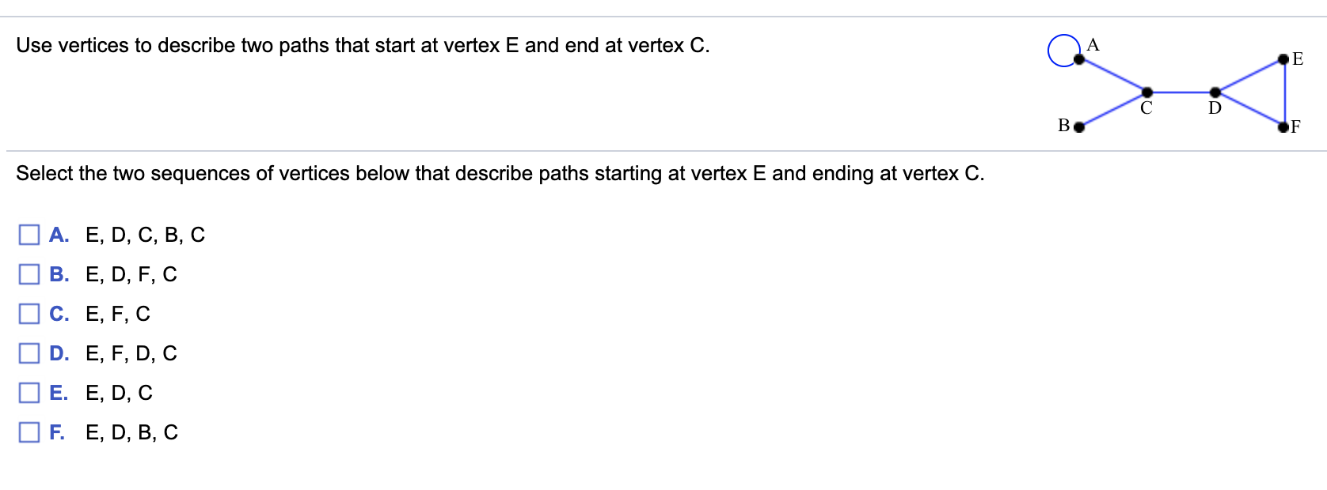Click vertex D in the graph diagram

tap(1215, 94)
